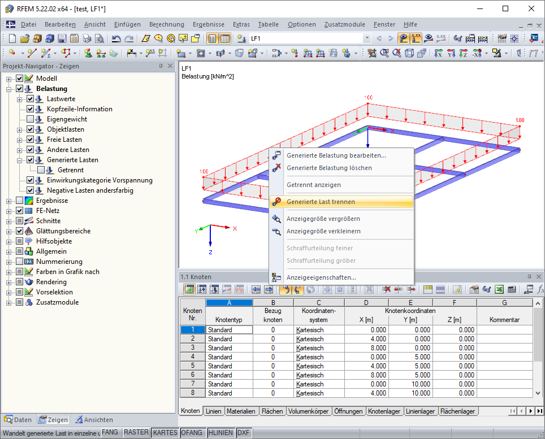Image resolution: width=545 pixels, height=439 pixels.
Task: Set view in Y direction
Action: tap(451, 53)
